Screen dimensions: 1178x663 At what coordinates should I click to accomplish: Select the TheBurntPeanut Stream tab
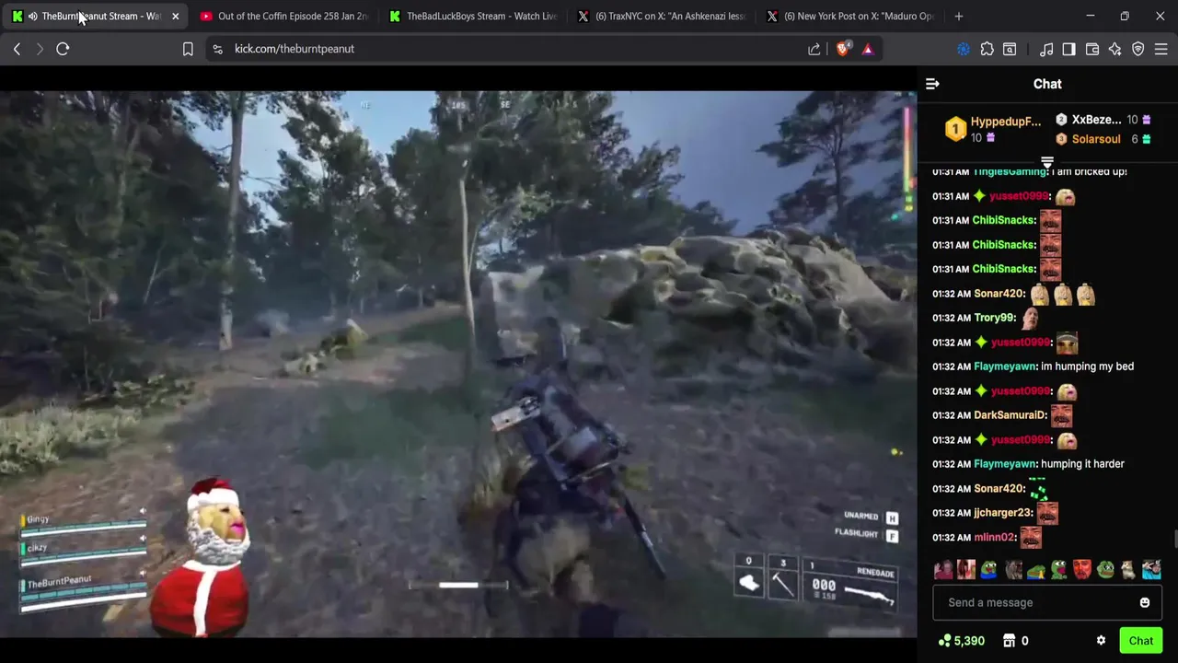point(95,17)
